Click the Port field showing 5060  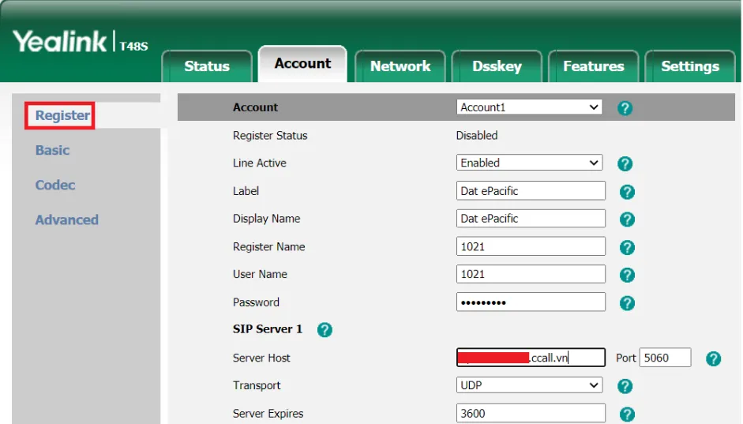pyautogui.click(x=666, y=358)
